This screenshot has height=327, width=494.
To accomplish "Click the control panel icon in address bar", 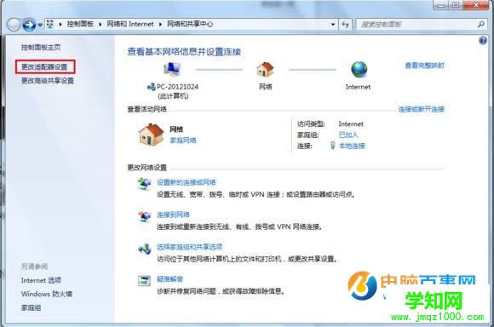I will point(50,24).
